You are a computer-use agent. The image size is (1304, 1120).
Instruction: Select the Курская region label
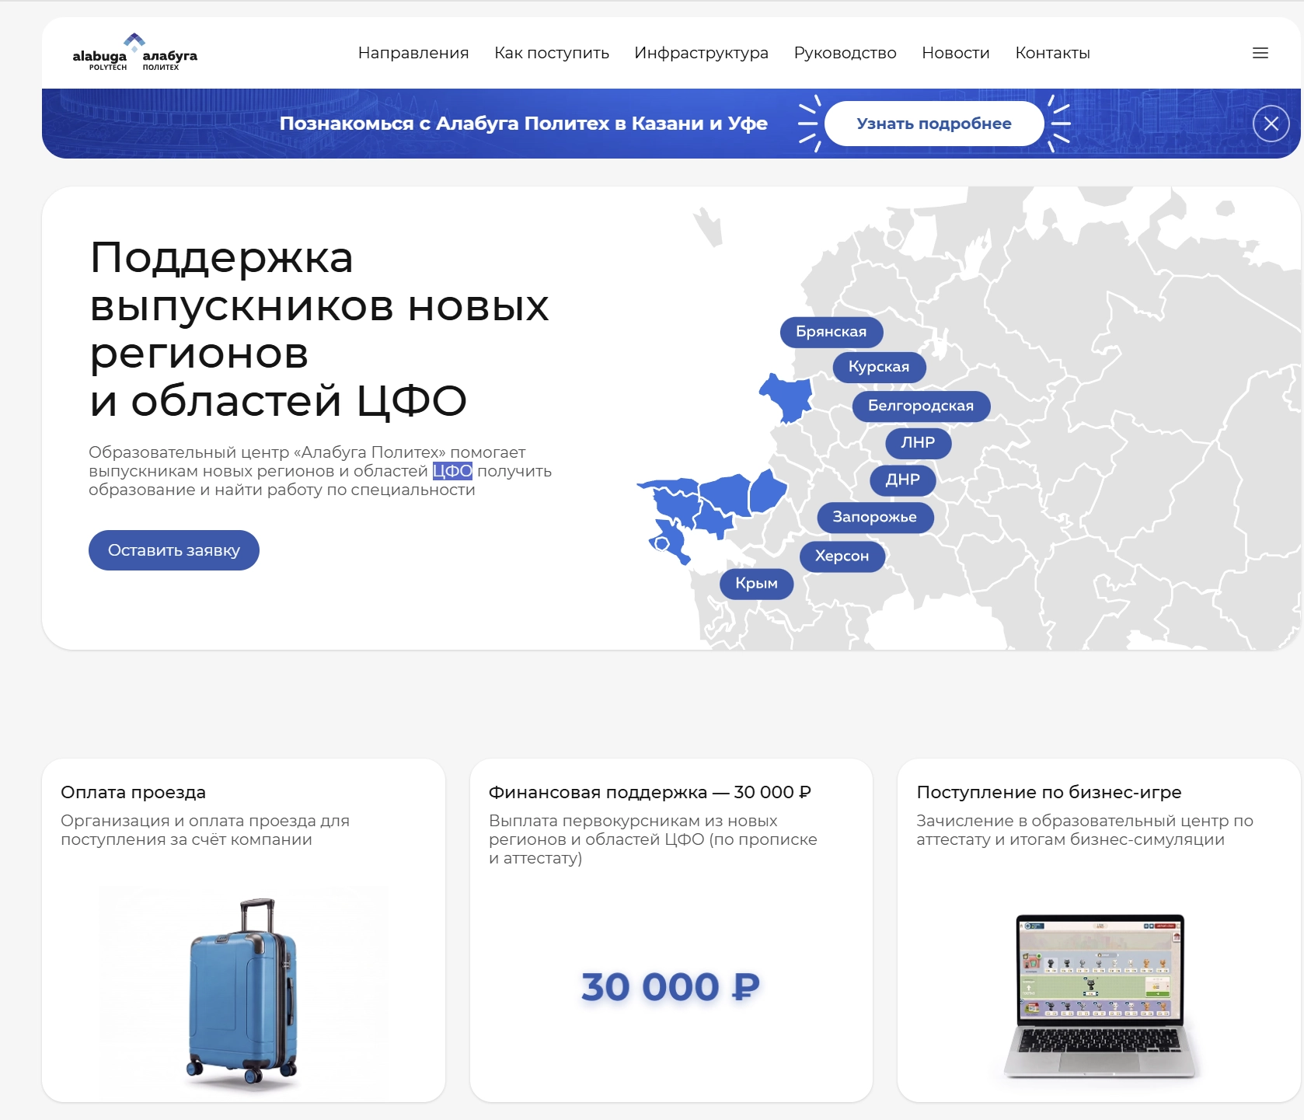(x=879, y=367)
